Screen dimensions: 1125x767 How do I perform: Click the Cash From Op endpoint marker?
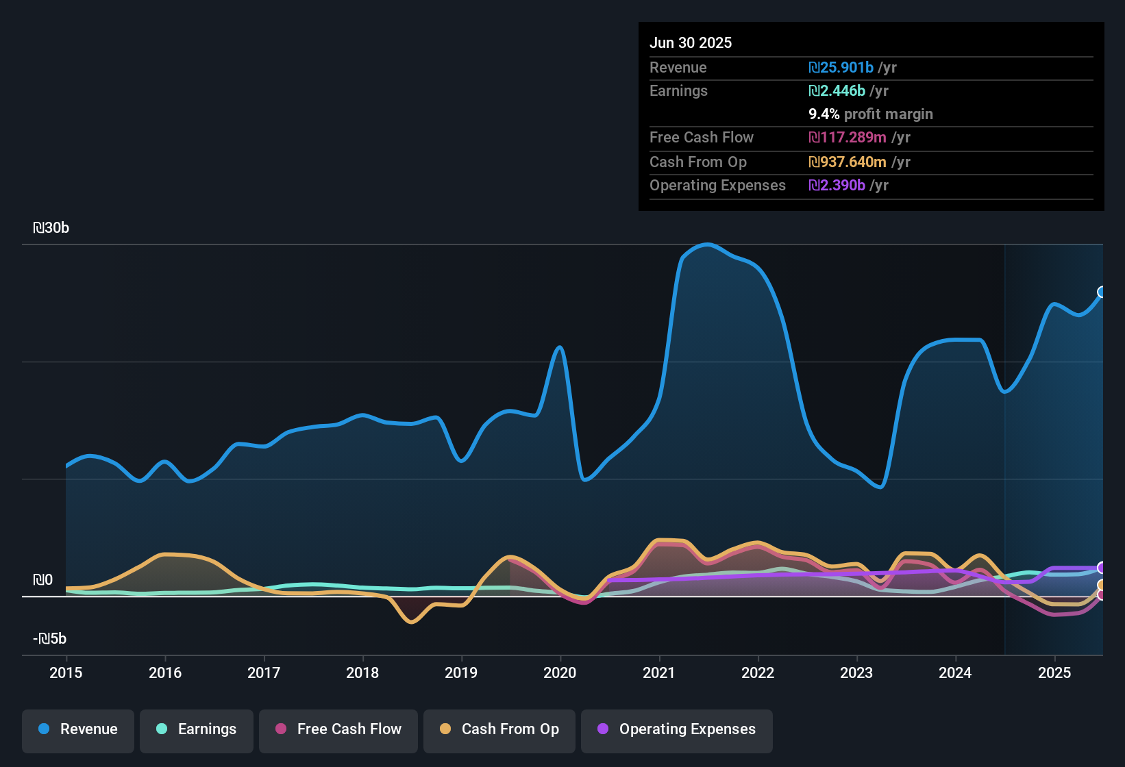[1102, 586]
